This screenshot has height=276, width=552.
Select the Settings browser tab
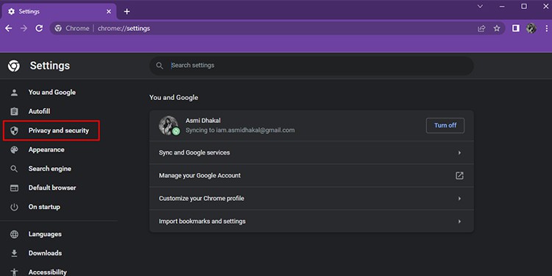tap(59, 12)
